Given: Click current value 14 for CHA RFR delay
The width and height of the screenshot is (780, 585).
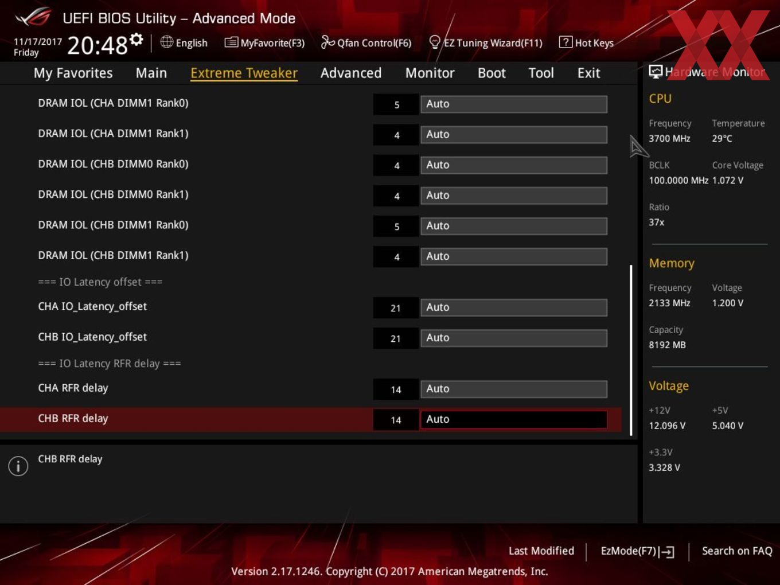Looking at the screenshot, I should point(396,389).
